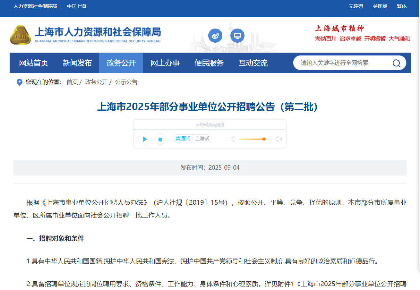This screenshot has width=420, height=290.
Task: Click the blue location pin icon
Action: pyautogui.click(x=19, y=82)
